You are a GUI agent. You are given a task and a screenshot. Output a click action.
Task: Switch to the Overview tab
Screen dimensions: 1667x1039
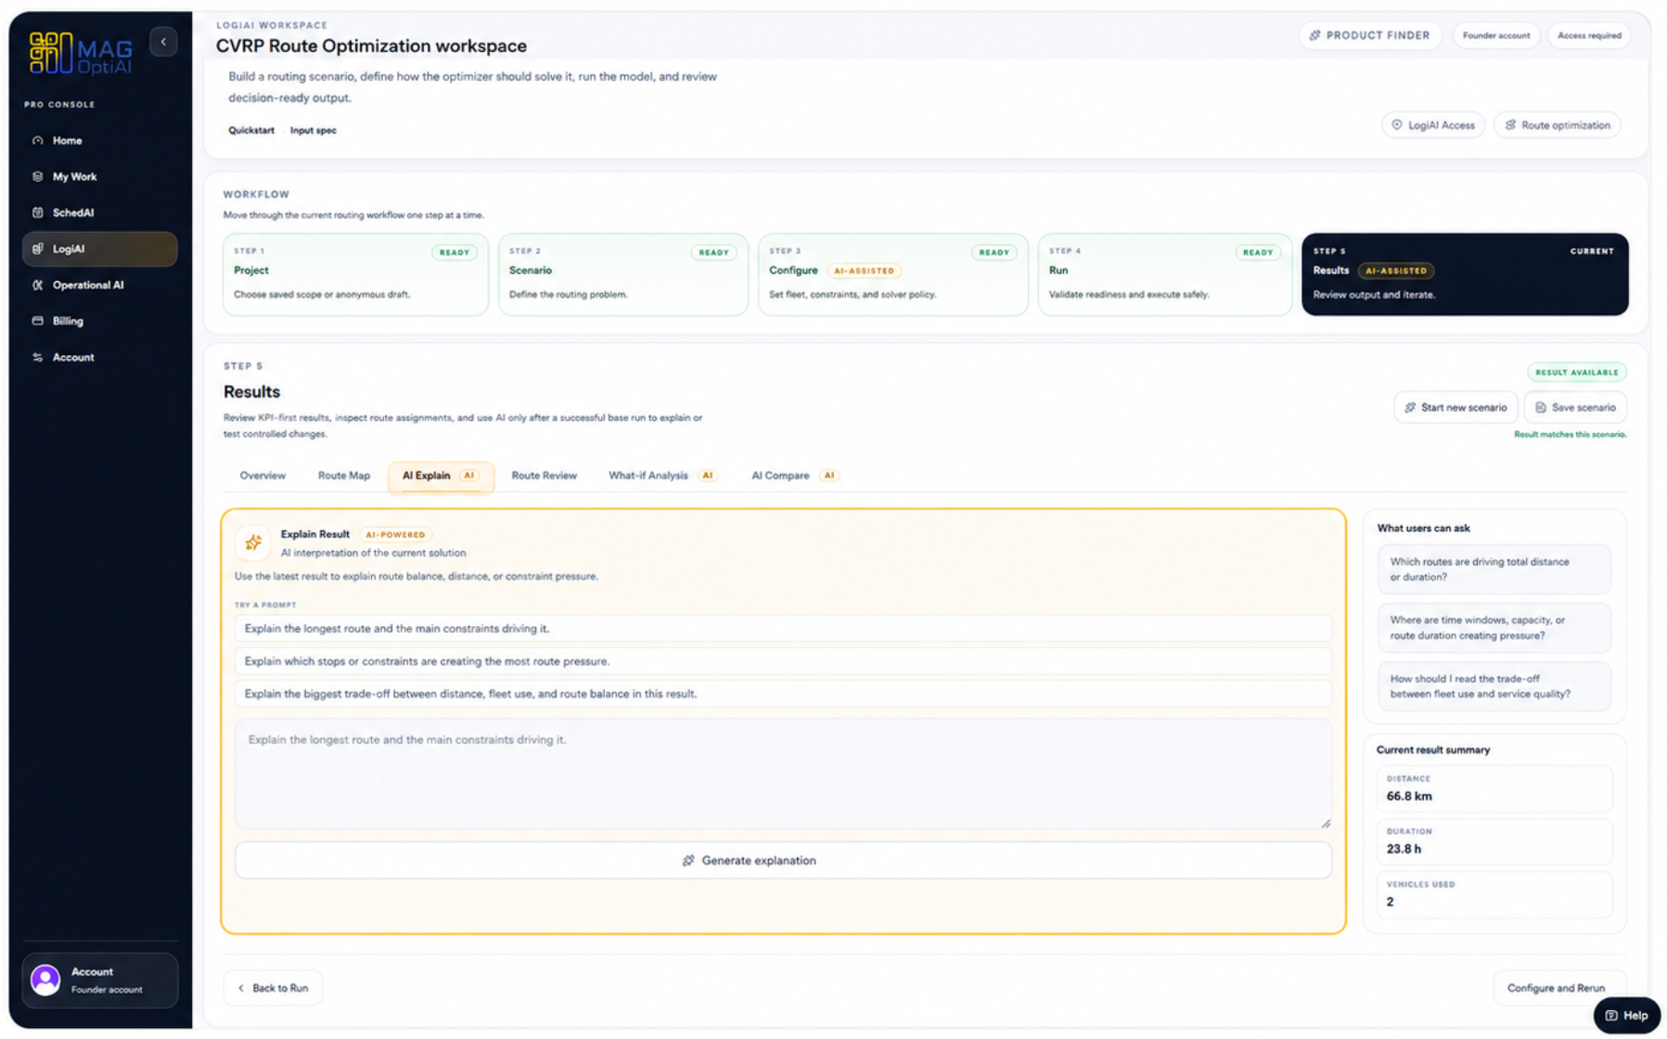pos(263,475)
